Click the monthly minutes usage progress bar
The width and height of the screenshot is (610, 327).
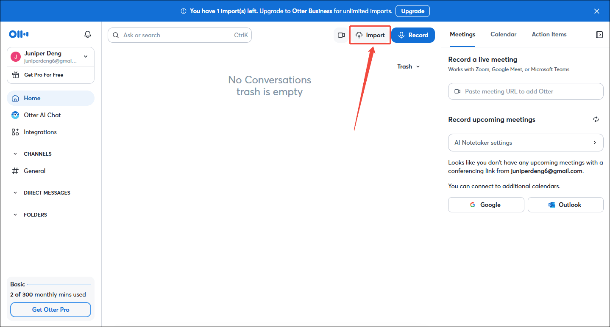(x=59, y=284)
